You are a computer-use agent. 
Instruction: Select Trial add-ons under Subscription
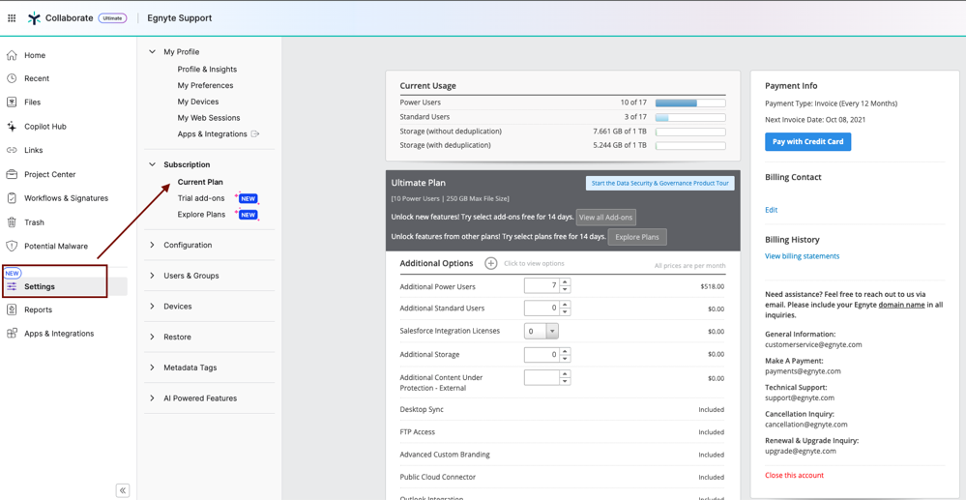coord(201,198)
